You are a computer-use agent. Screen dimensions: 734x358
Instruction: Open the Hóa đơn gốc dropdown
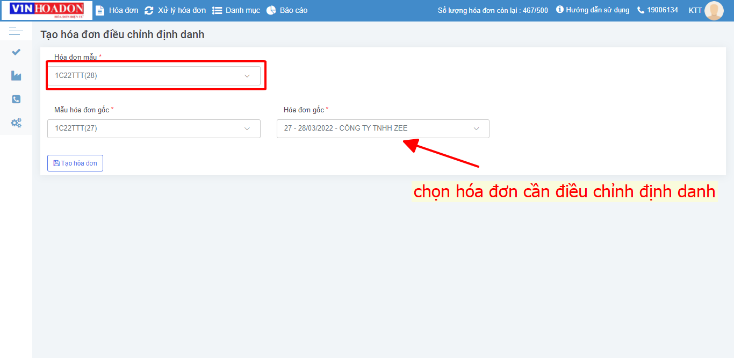(x=383, y=128)
